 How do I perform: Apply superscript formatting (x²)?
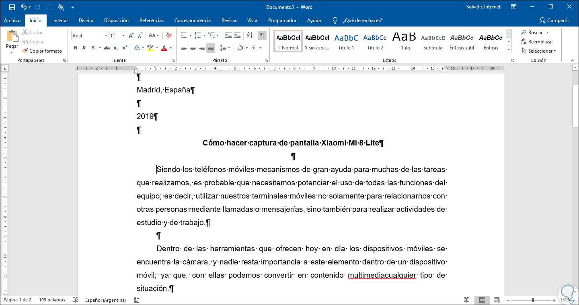pyautogui.click(x=125, y=48)
